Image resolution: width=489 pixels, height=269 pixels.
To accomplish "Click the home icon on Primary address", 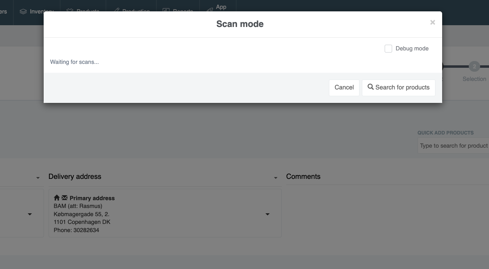I will [x=57, y=198].
